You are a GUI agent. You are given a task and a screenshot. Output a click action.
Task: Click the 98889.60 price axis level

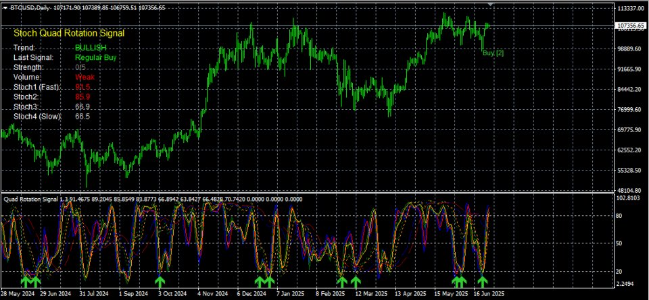tap(629, 49)
